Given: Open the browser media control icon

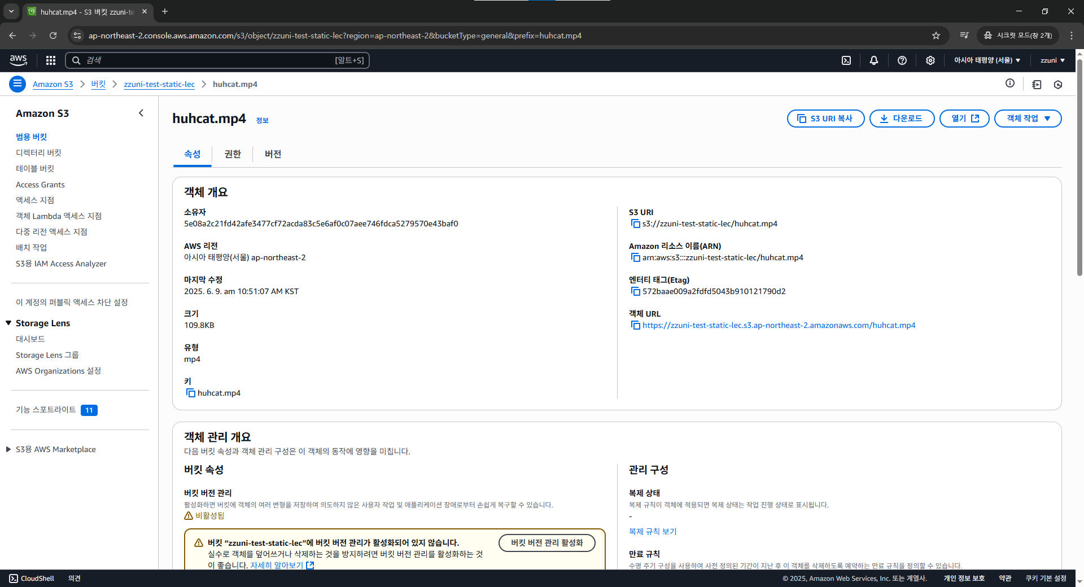Looking at the screenshot, I should (x=964, y=36).
